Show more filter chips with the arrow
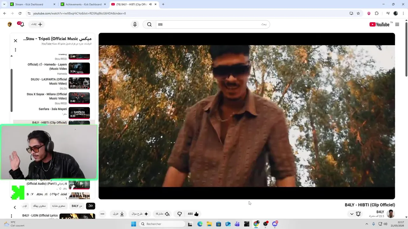Screen dimensions: 408x229 [x=15, y=207]
